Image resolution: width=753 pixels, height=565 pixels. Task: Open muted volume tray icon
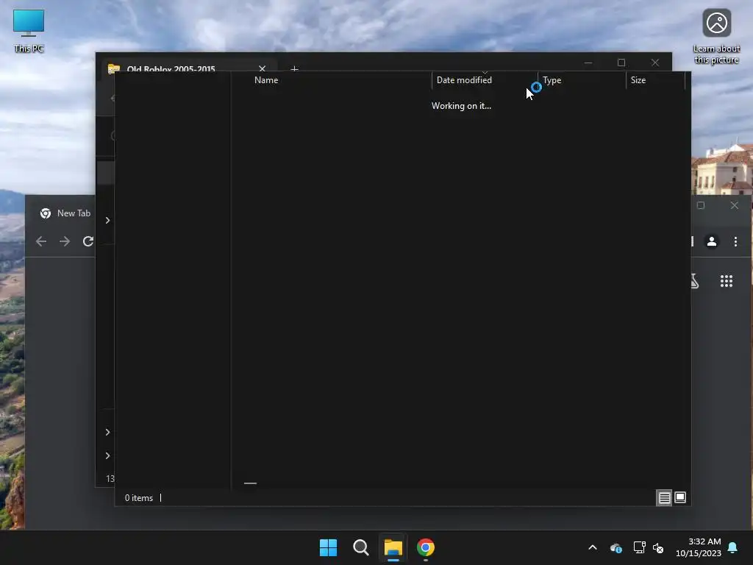pos(658,547)
